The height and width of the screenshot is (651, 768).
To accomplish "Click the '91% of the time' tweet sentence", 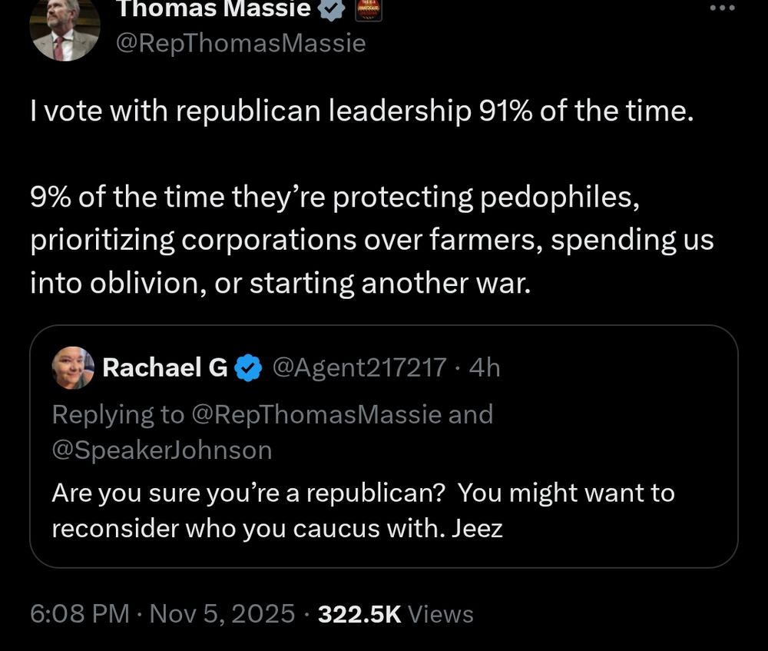I will tap(361, 112).
